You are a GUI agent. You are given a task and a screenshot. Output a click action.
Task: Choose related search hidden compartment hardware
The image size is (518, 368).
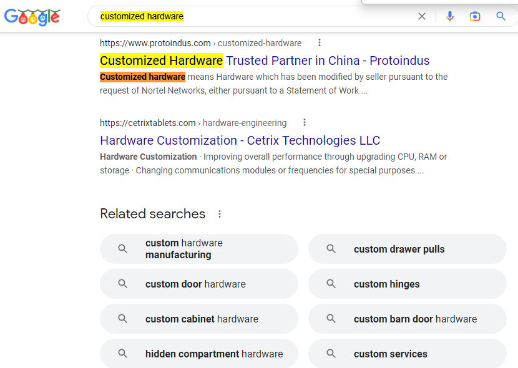[x=199, y=354]
